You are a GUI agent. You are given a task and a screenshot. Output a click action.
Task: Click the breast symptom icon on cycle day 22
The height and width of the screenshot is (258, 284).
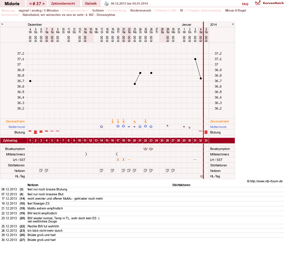click(145, 149)
